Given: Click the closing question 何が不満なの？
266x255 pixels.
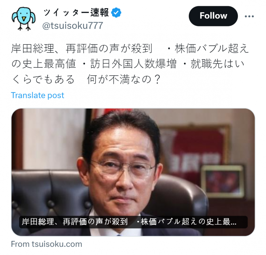Looking at the screenshot, I should pos(124,79).
